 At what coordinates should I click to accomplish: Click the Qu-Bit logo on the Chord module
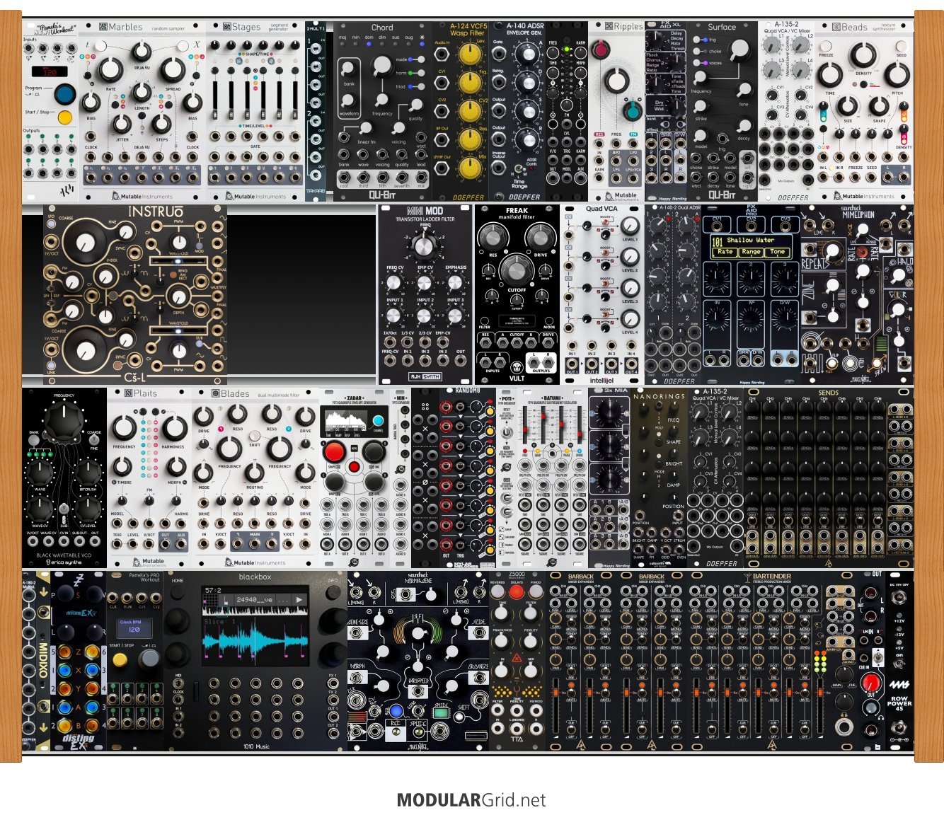382,195
